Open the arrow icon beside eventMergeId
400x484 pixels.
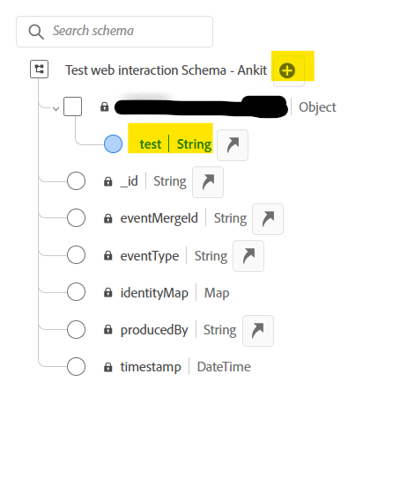pos(268,219)
